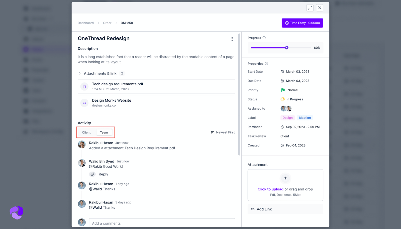
Task: Click the Progress info icon
Action: [x=264, y=38]
